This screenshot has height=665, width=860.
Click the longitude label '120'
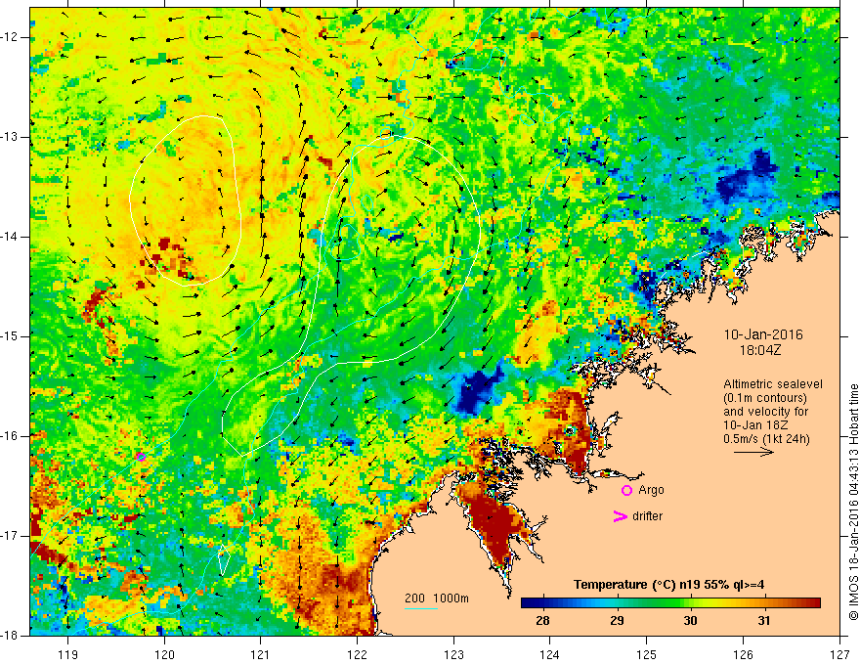pyautogui.click(x=164, y=654)
